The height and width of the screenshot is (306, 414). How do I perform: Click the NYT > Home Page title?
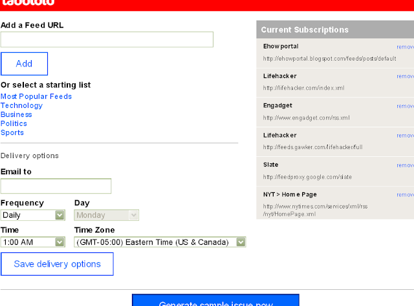click(290, 194)
